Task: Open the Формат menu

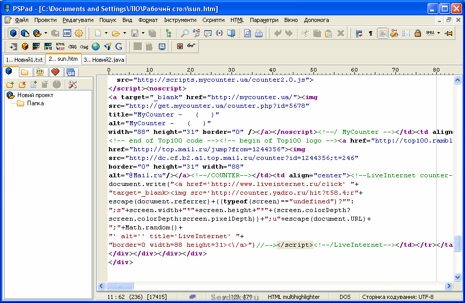Action: [x=148, y=20]
